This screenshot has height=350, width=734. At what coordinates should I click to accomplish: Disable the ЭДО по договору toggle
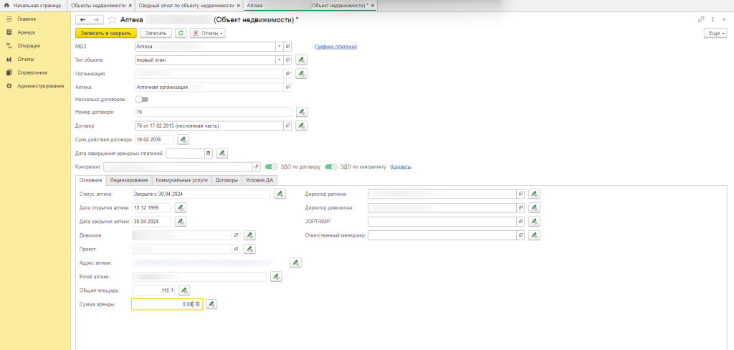point(271,166)
